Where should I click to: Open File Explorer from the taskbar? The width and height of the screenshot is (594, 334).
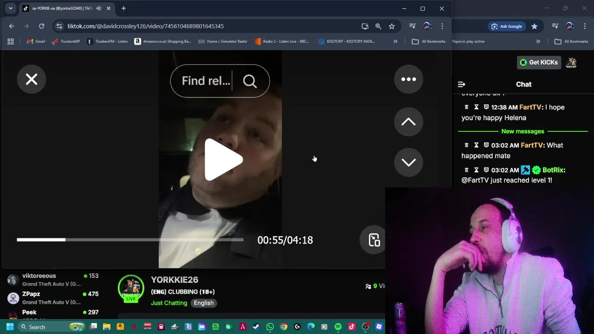(x=107, y=327)
